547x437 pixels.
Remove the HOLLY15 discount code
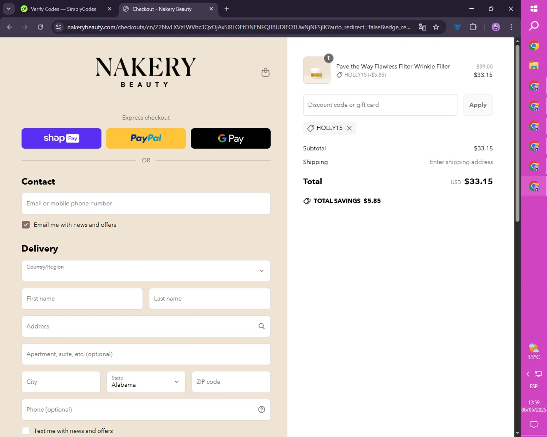(349, 128)
